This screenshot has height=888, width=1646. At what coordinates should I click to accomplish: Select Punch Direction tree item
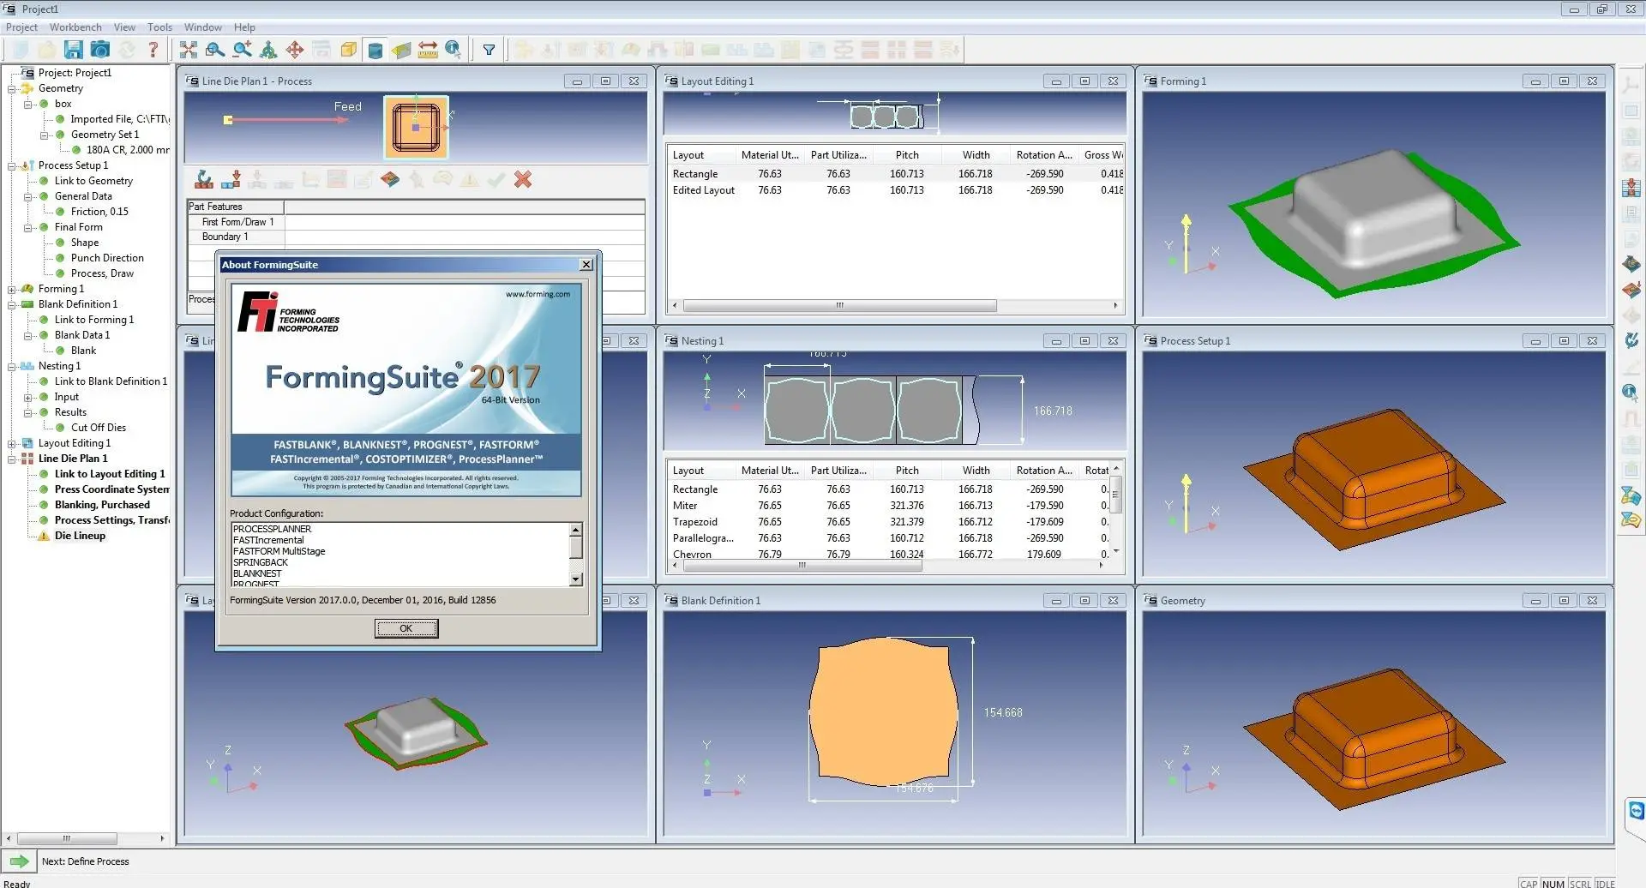(x=107, y=258)
